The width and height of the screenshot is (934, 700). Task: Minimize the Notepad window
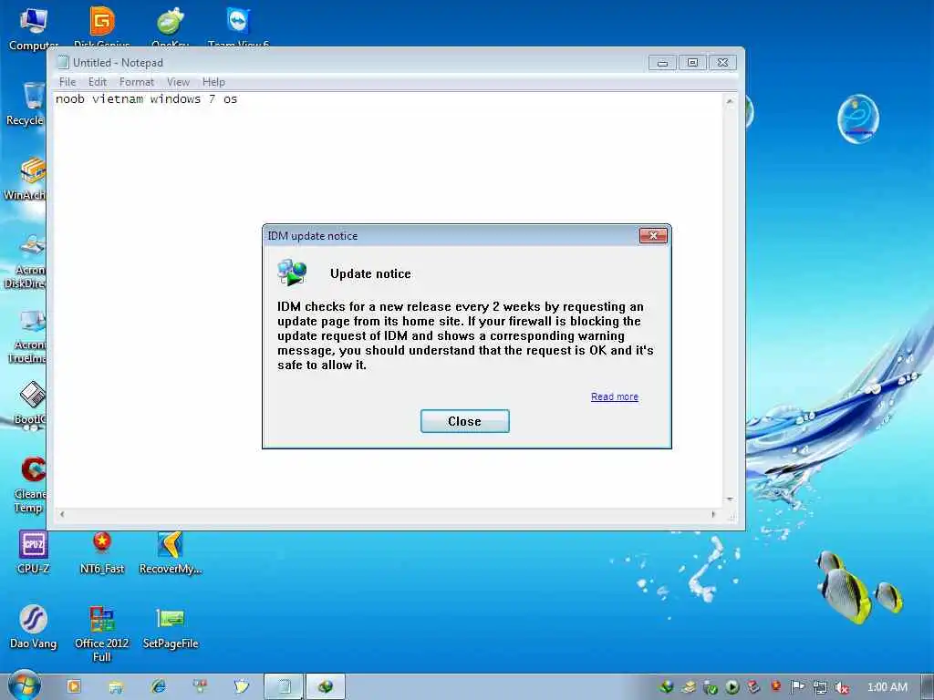pos(662,63)
